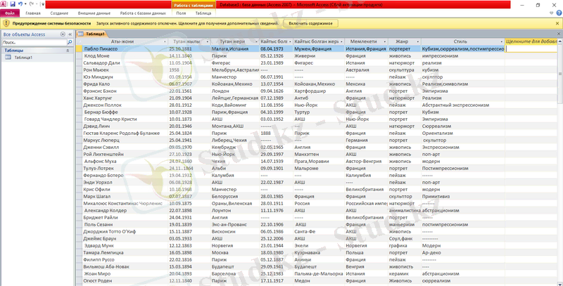This screenshot has height=286, width=563.
Task: Click the Таблица1 table icon in navigation pane
Action: tap(8, 58)
